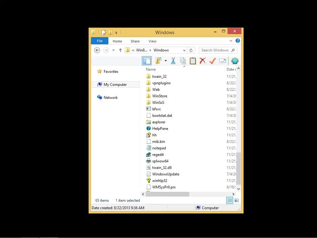Expand the folder options dropdown arrow
This screenshot has width=317, height=238.
pos(166,61)
